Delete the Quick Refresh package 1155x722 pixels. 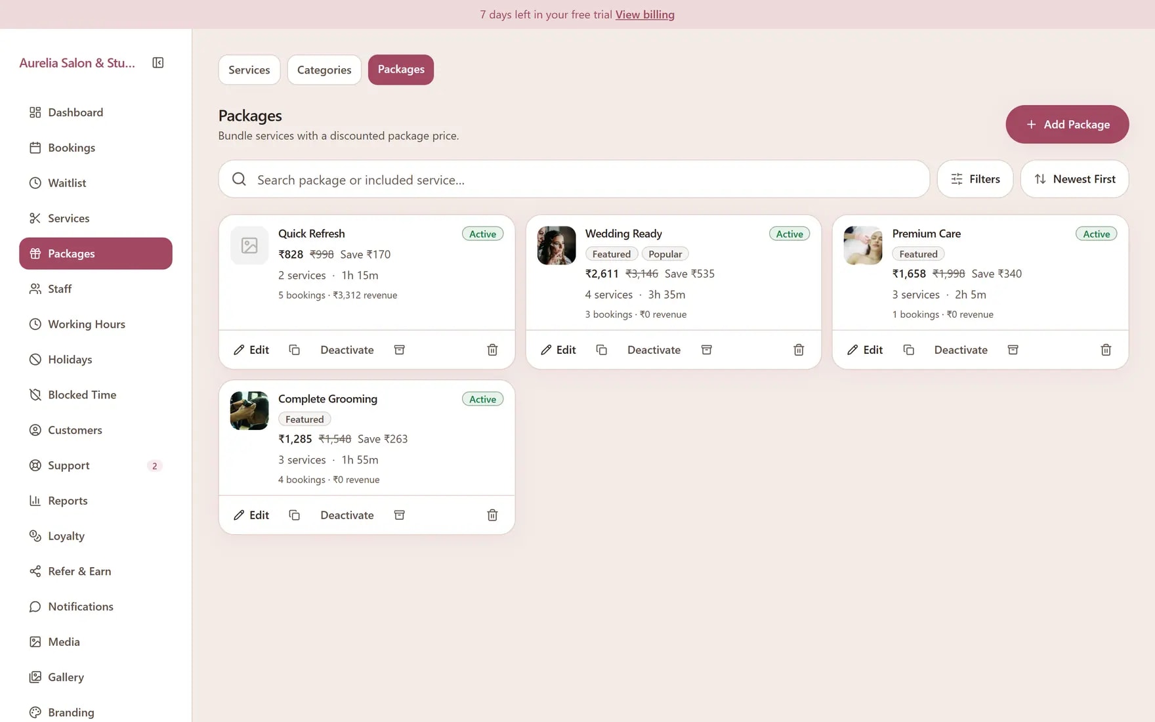click(x=492, y=350)
